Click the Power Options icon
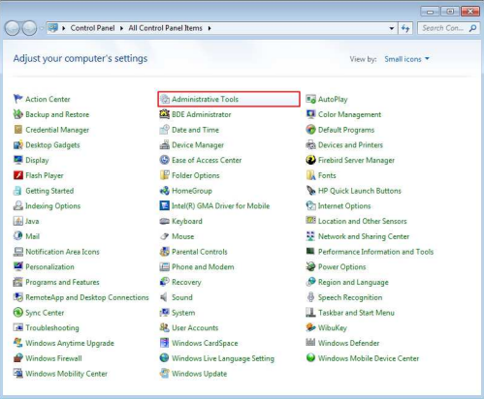This screenshot has height=399, width=484. click(x=310, y=267)
